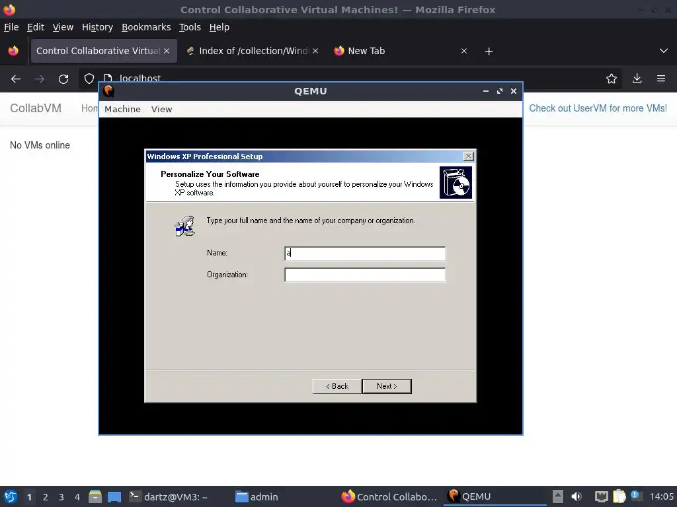Click the QEMU window title icon
The width and height of the screenshot is (677, 507).
tap(109, 91)
